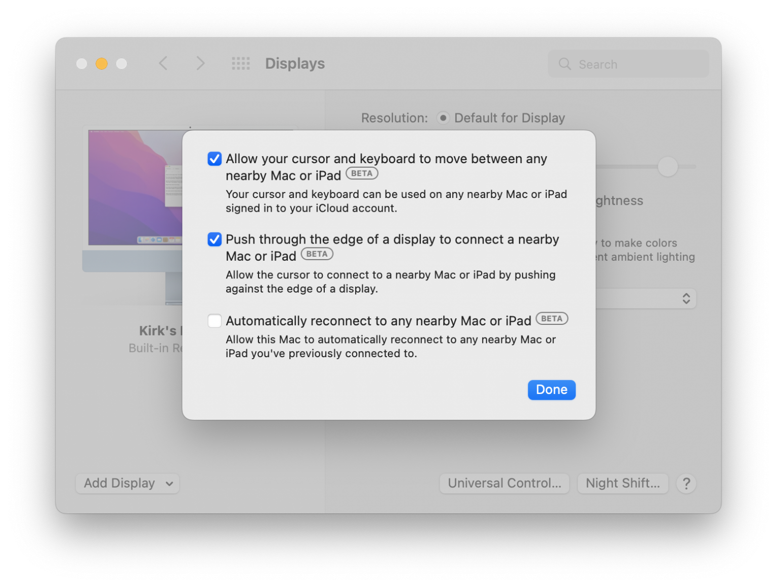Click the Done button

pos(551,389)
